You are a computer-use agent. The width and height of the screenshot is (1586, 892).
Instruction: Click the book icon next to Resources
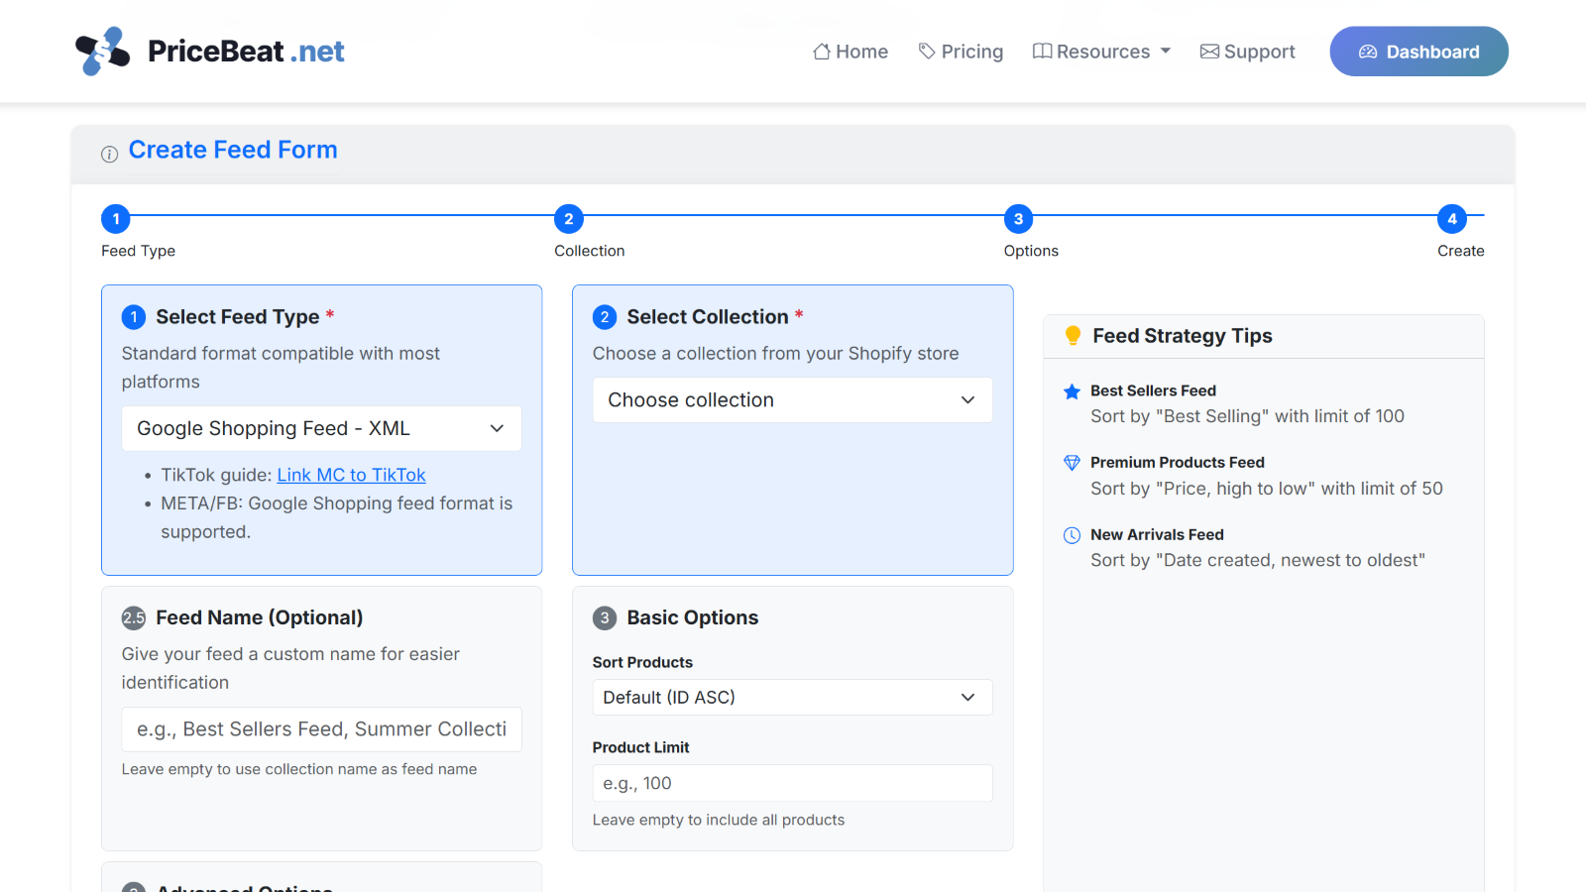pos(1044,51)
